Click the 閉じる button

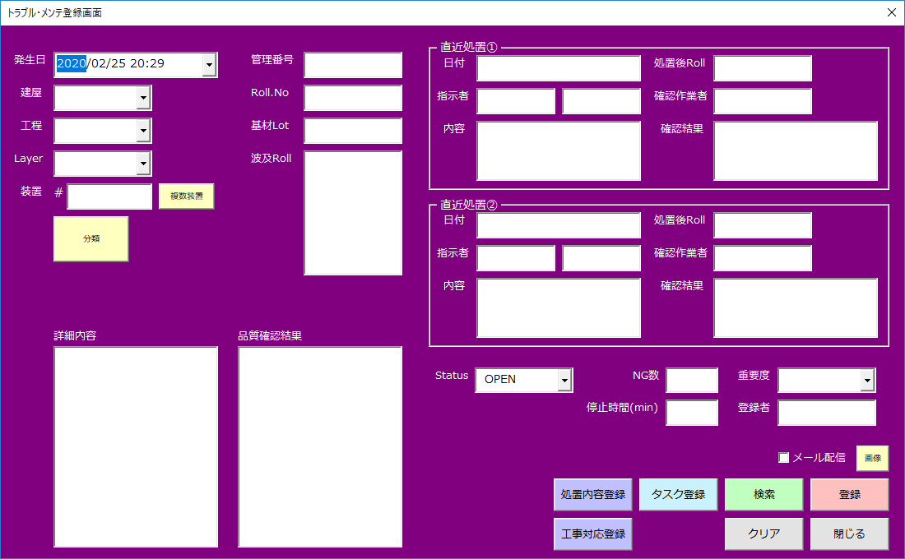(849, 534)
